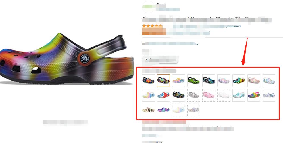Pick the red, white and blue clog swatch

pos(163,95)
